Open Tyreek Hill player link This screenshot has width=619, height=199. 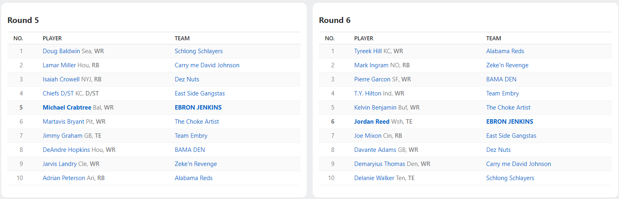[x=368, y=51]
